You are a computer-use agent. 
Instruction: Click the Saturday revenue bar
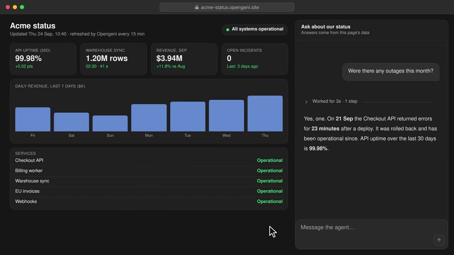pos(71,122)
